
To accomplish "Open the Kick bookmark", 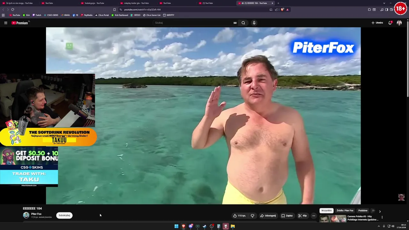I will pos(26,15).
